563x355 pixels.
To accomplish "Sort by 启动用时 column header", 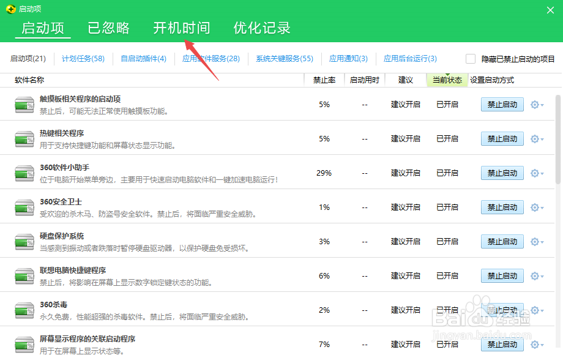I will pyautogui.click(x=365, y=80).
